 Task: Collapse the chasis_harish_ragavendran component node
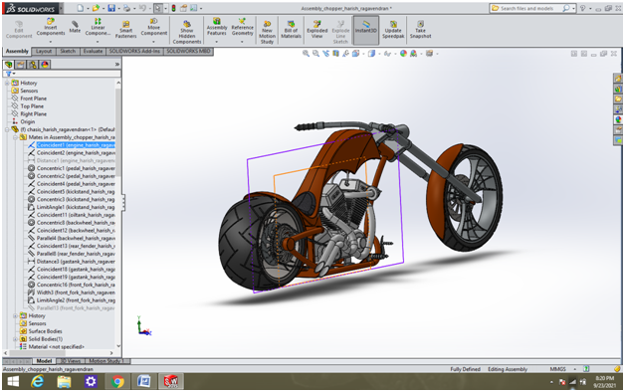click(x=7, y=129)
